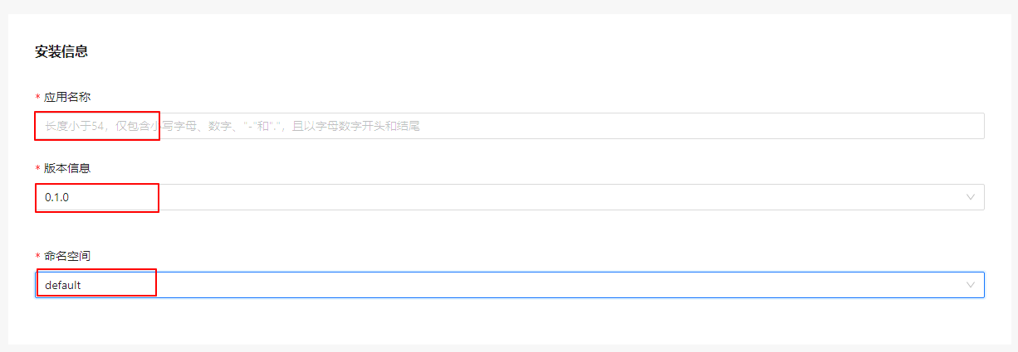Select the 安装信息 section heading
Image resolution: width=1018 pixels, height=352 pixels.
[x=61, y=51]
